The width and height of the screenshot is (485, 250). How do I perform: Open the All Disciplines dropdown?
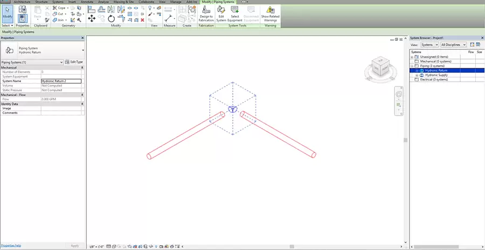tap(453, 45)
